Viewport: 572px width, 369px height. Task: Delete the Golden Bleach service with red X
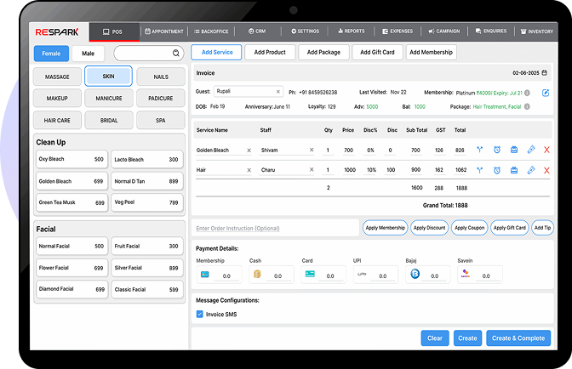pos(546,150)
